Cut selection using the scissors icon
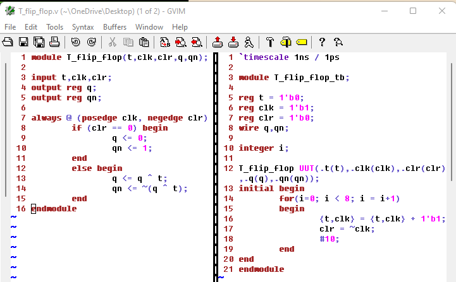 tap(113, 42)
